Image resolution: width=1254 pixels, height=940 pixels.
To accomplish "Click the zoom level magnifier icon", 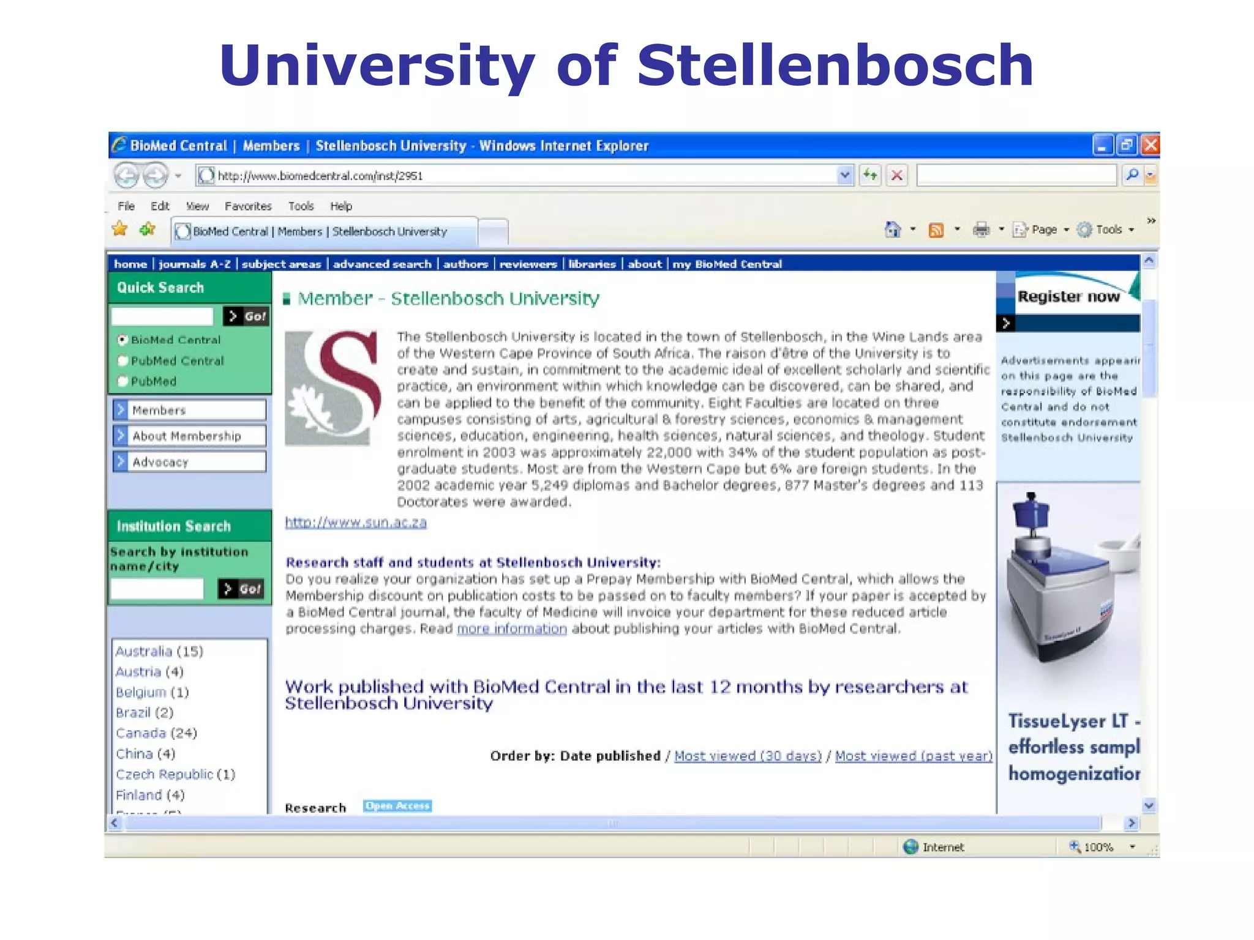I will (x=1075, y=846).
